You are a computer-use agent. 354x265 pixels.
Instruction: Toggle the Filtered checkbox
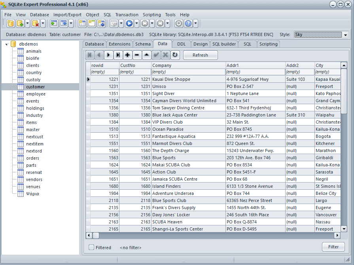pos(91,247)
